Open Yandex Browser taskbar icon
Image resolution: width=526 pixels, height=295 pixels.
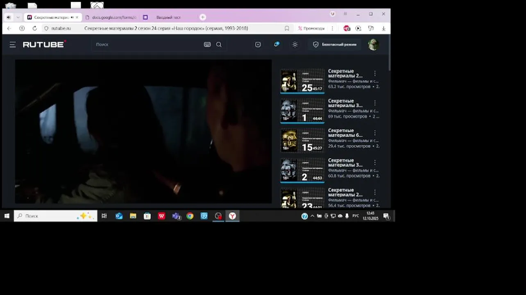pos(232,216)
